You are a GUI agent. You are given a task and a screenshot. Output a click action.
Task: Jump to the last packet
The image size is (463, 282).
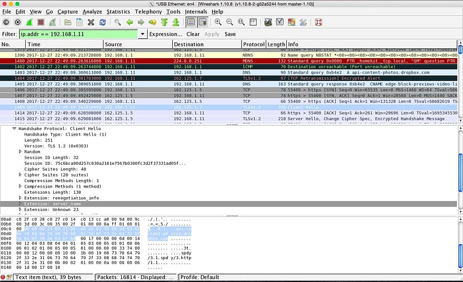(x=176, y=22)
